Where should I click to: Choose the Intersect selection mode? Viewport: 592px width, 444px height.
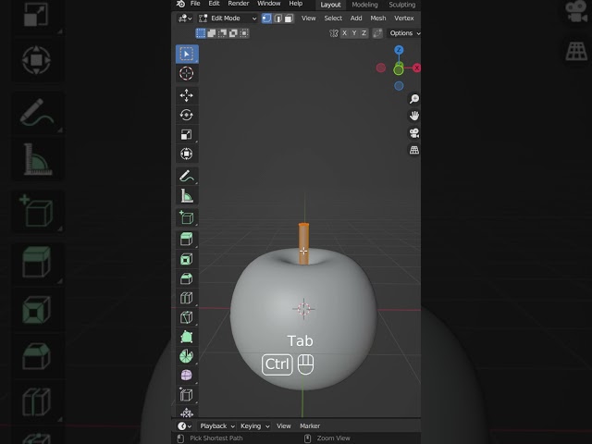244,33
